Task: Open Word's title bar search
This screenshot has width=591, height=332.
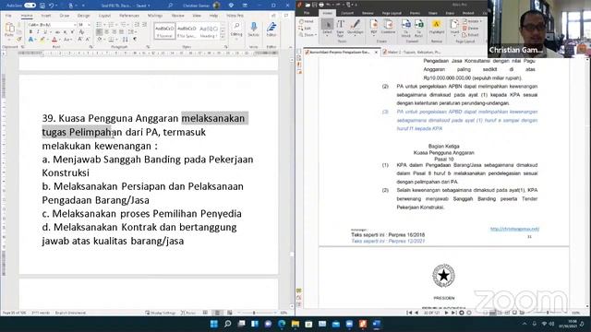Action: [170, 6]
